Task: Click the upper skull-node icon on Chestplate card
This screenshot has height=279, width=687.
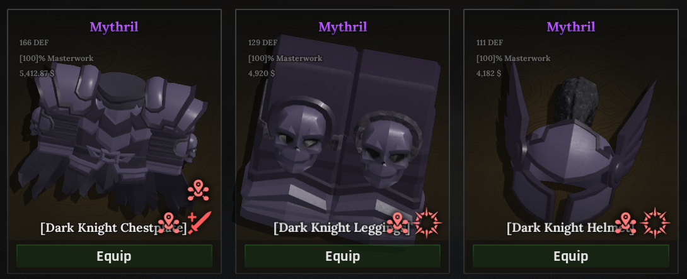Action: click(x=198, y=191)
